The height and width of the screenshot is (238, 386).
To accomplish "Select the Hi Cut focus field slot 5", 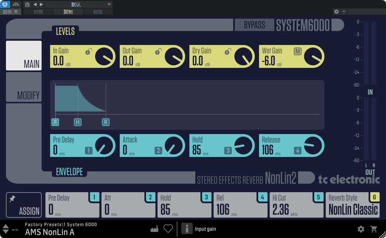I will (x=297, y=205).
